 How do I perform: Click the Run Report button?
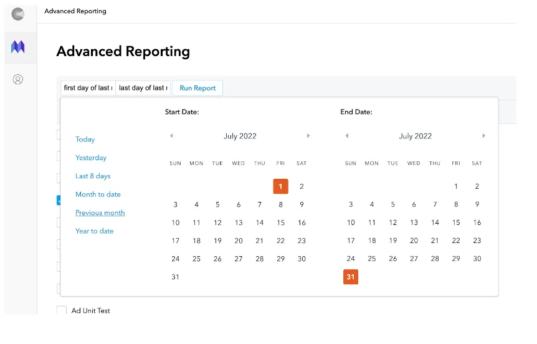pyautogui.click(x=197, y=88)
